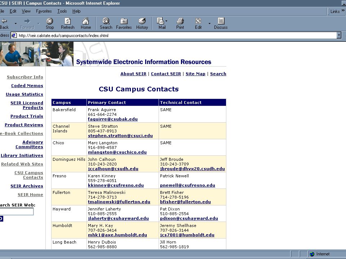Email jccalhoun@csudh.edu
The width and height of the screenshot is (346, 259).
113,169
